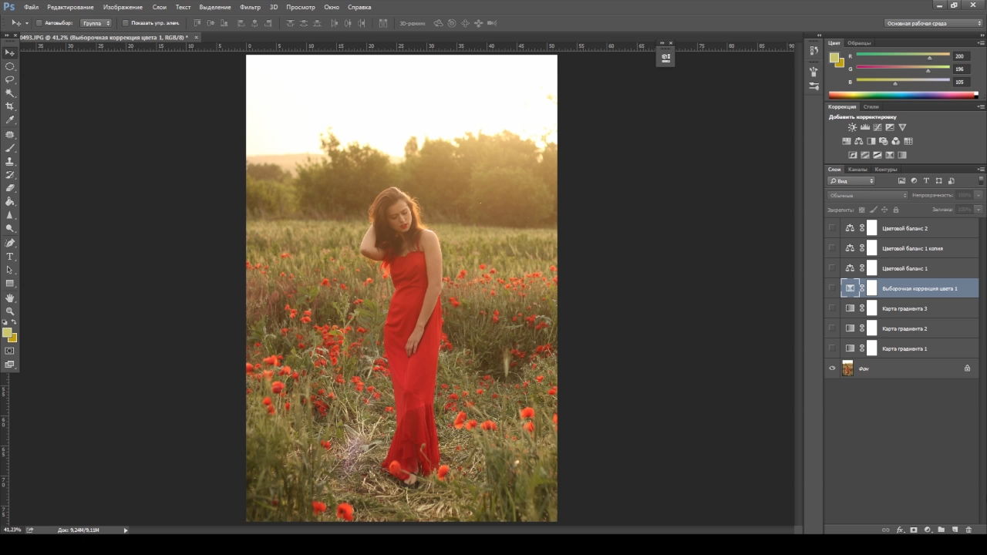987x555 pixels.
Task: Add a Levels adjustment
Action: (x=865, y=127)
